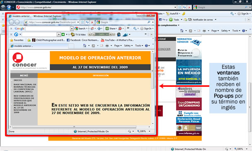Stop loading in the modelo anterior popup
This screenshot has width=252, height=151.
click(92, 22)
